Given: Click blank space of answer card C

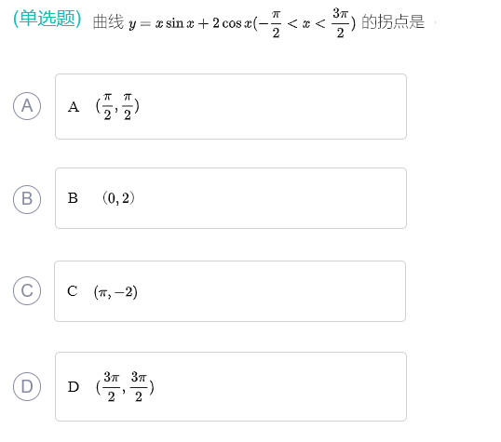Looking at the screenshot, I should pyautogui.click(x=270, y=291).
